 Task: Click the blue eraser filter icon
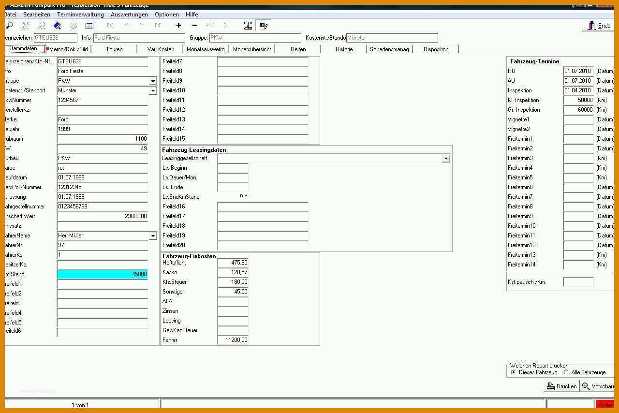58,26
